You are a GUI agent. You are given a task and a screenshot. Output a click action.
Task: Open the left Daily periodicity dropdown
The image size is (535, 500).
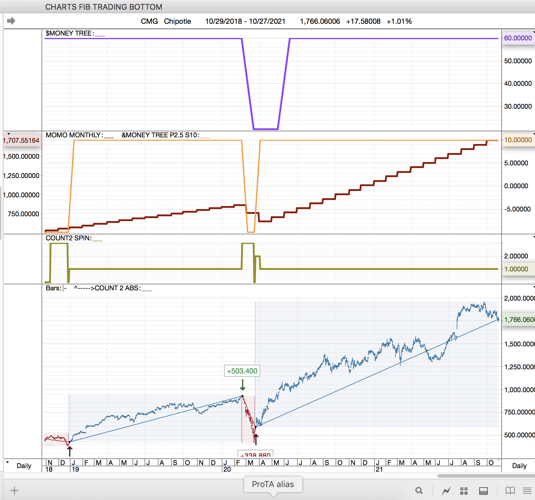click(8, 462)
